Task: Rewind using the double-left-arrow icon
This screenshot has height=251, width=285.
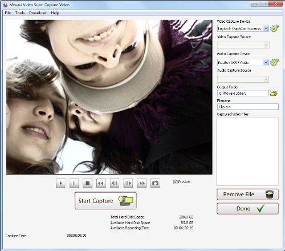Action: click(101, 183)
